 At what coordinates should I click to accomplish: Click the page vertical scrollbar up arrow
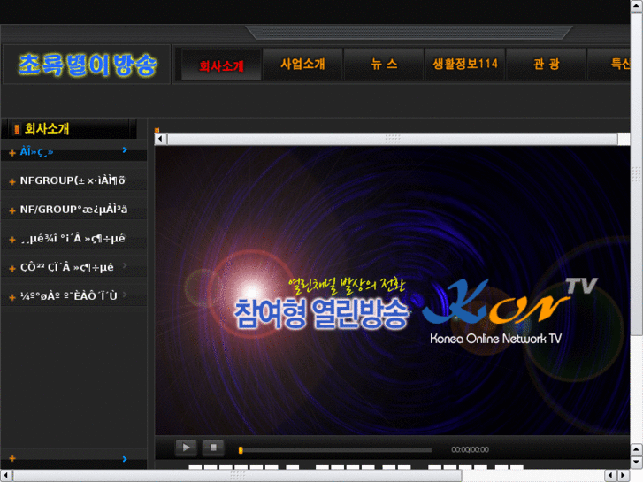(x=637, y=6)
